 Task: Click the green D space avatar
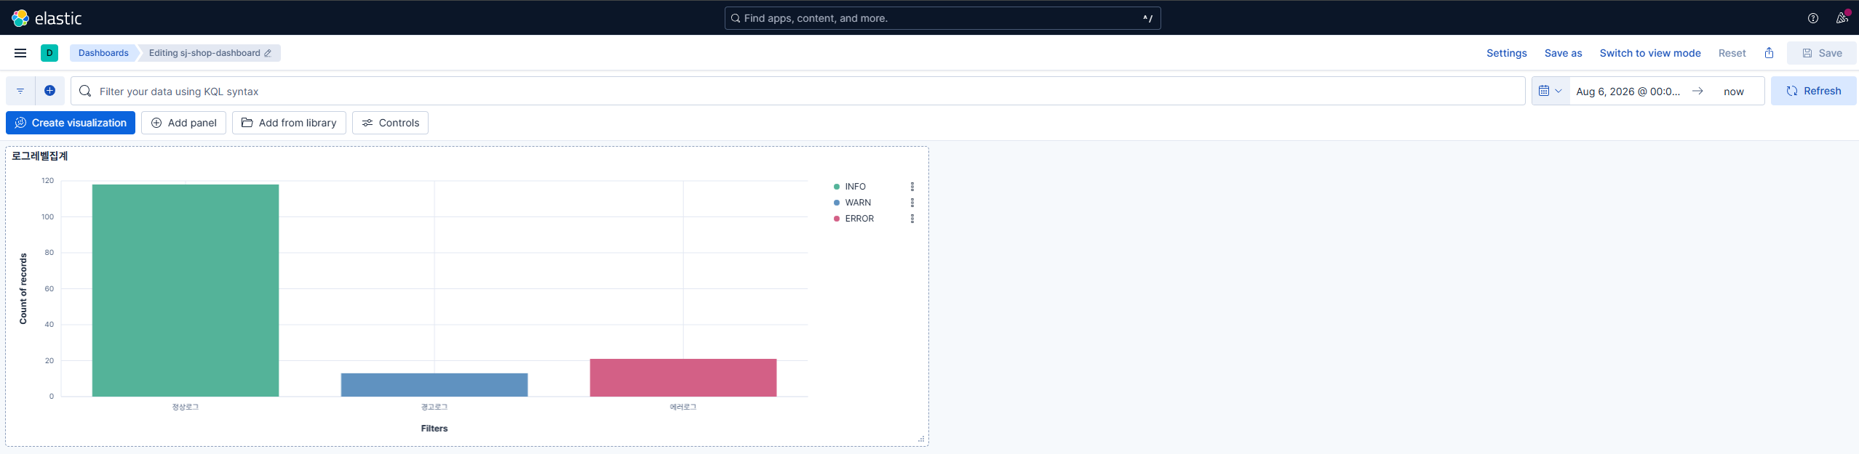pos(49,53)
